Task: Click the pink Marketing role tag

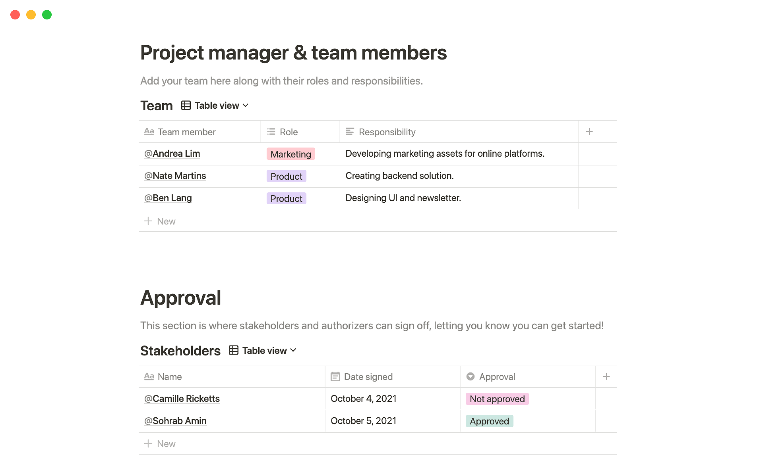Action: pyautogui.click(x=290, y=154)
